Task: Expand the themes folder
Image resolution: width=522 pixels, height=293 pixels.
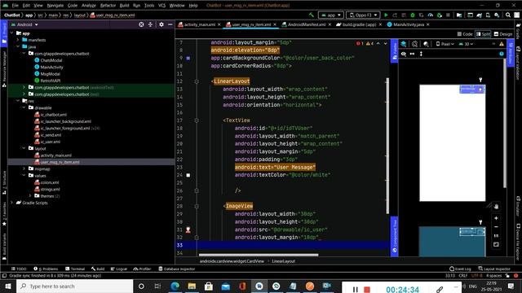Action: pyautogui.click(x=30, y=196)
